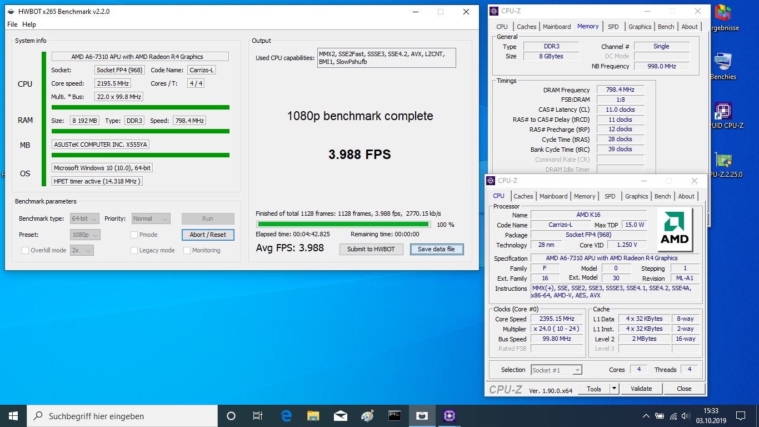Open the Action Center notification icon
Image resolution: width=759 pixels, height=427 pixels.
point(740,416)
